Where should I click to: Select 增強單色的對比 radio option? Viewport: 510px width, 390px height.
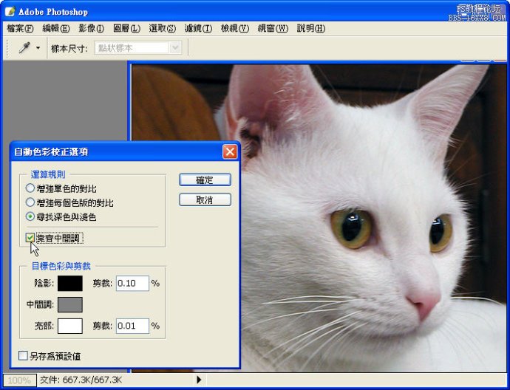[30, 188]
